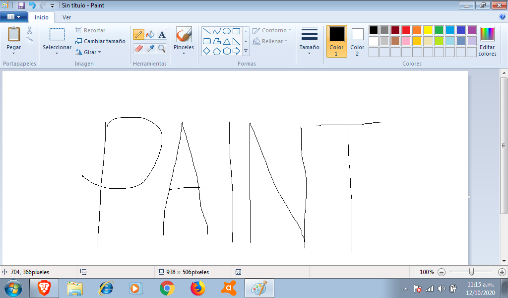The height and width of the screenshot is (298, 508).
Task: Pick the purple color swatch
Action: pos(472,30)
